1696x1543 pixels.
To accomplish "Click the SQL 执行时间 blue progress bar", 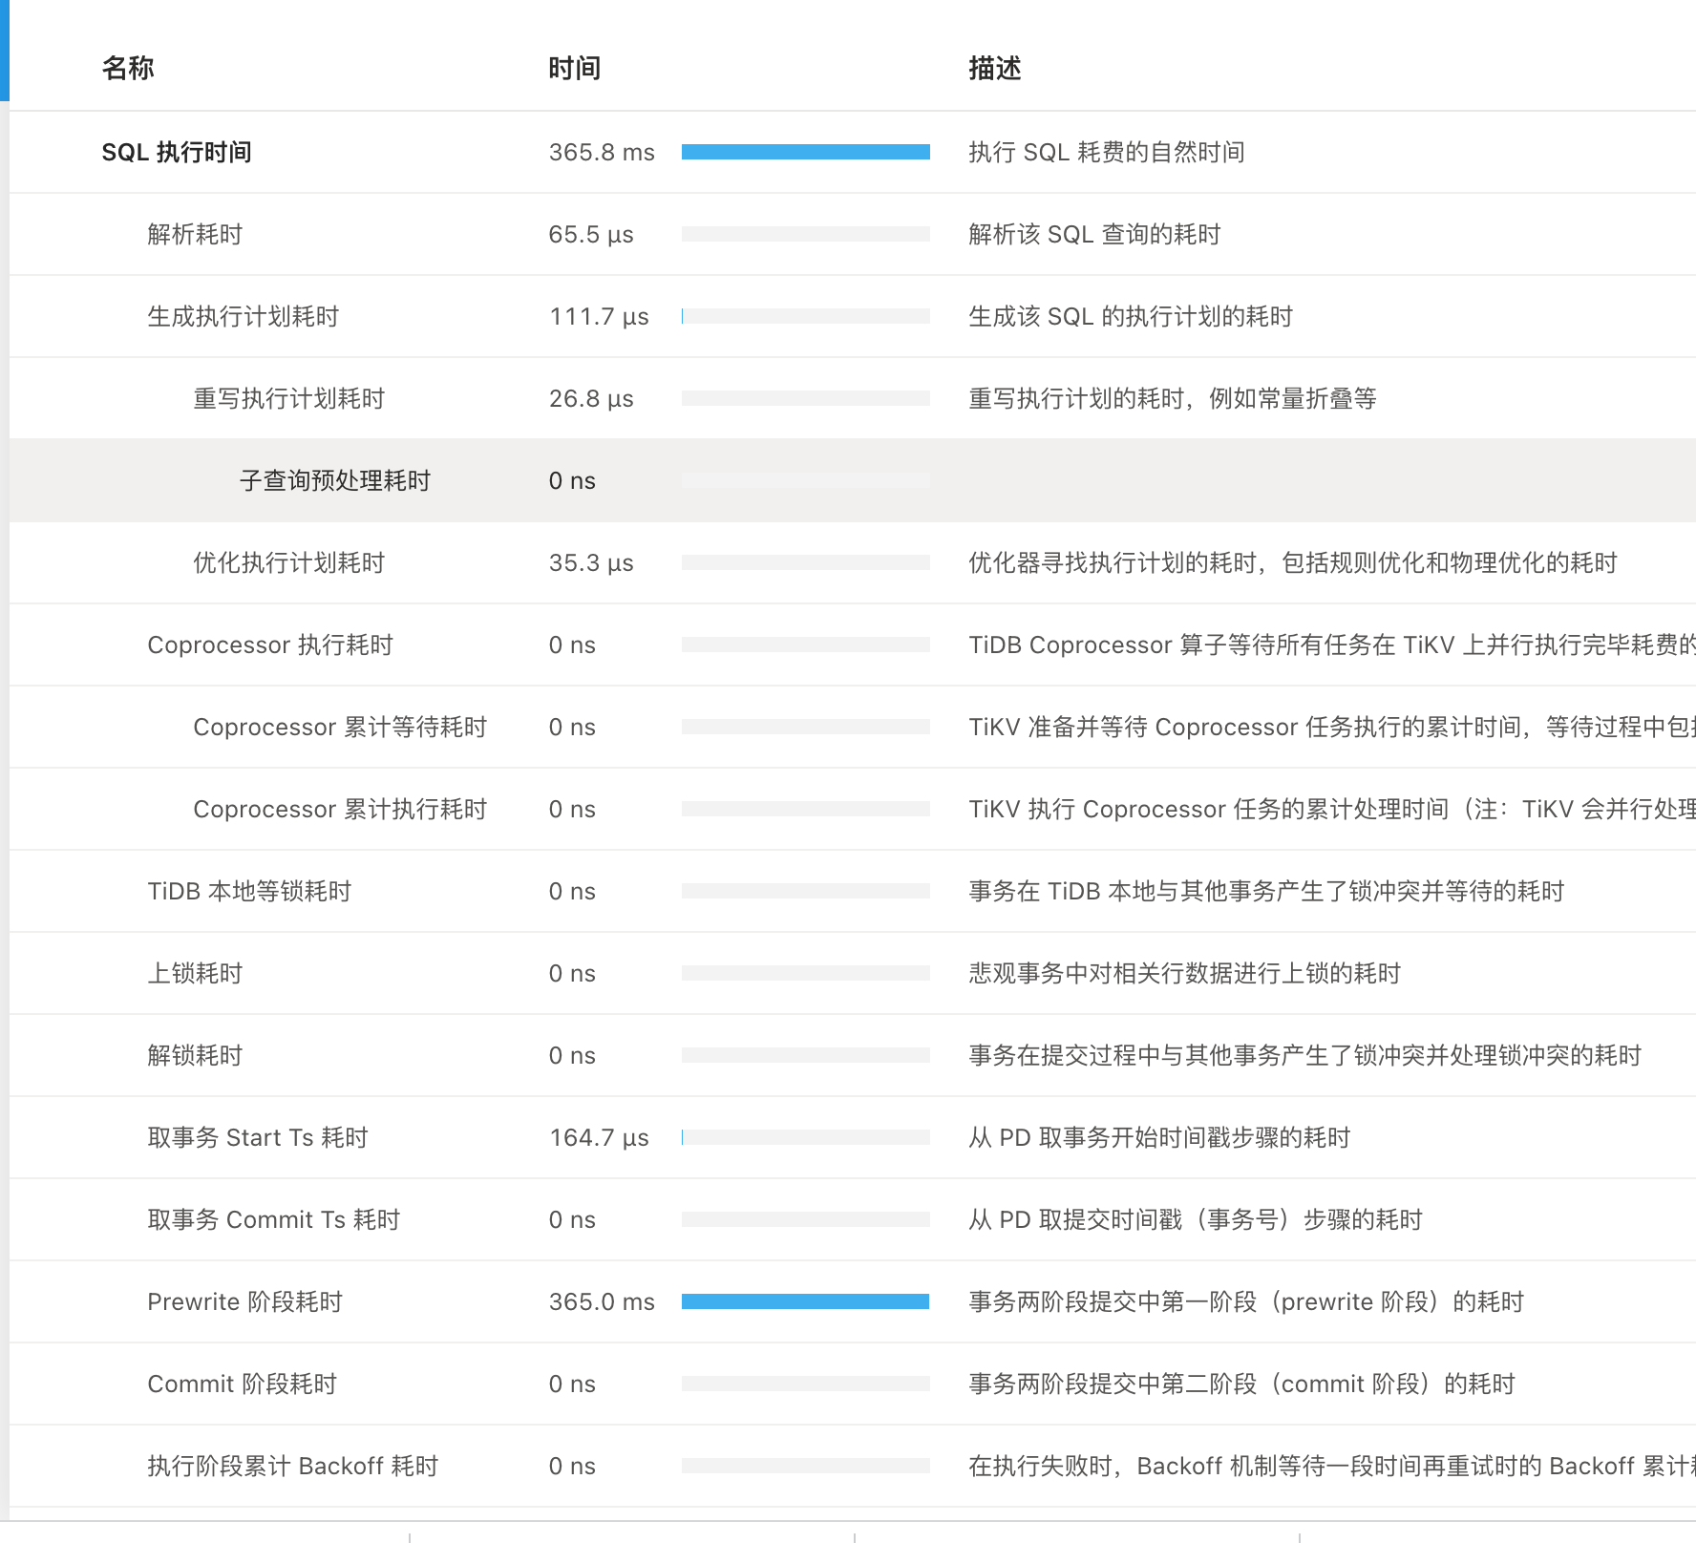I will 806,152.
